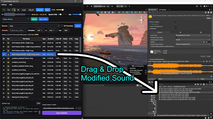213x119 pixels.
Task: Open the Mode: Master dropdown
Action: pos(16,19)
